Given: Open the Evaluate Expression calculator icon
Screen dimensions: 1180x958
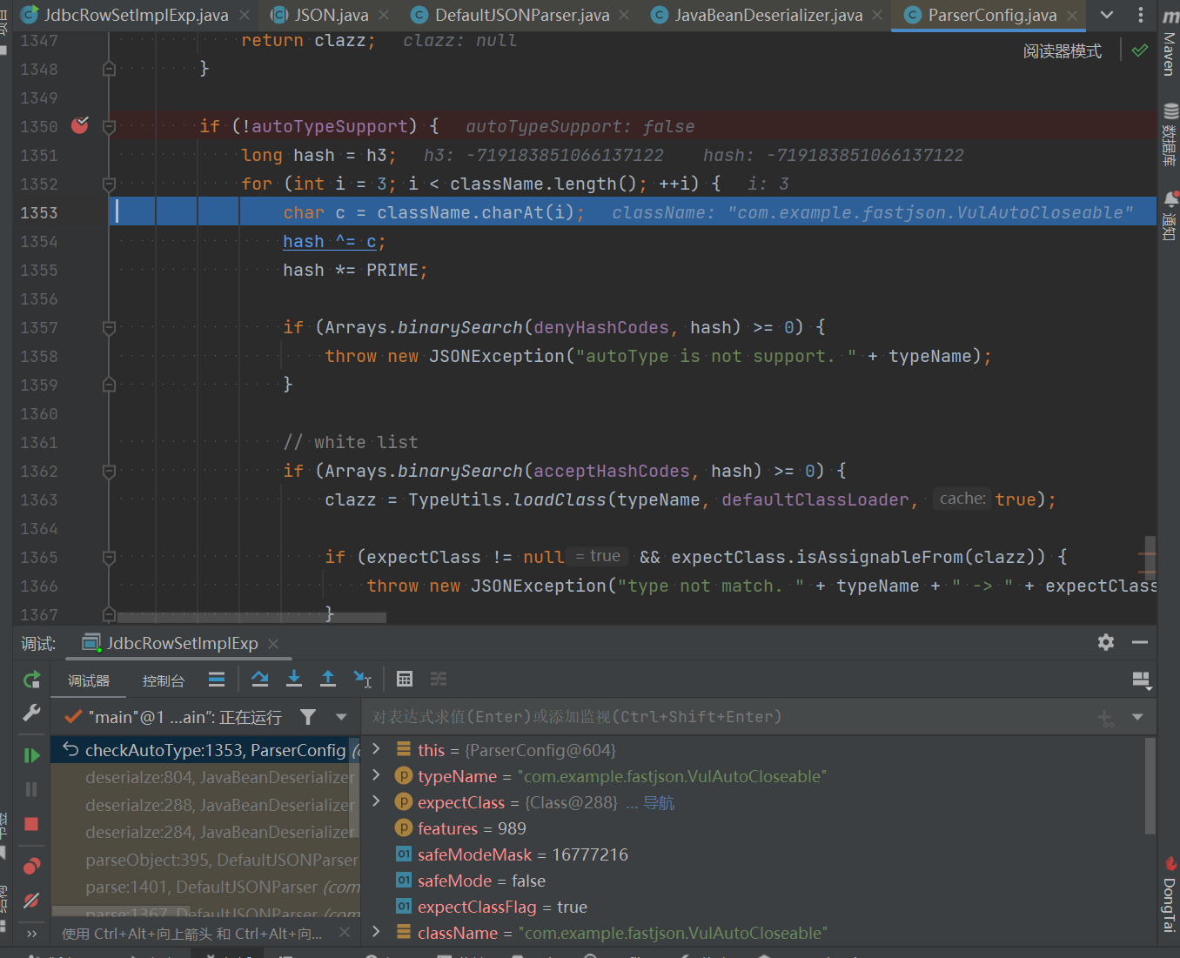Looking at the screenshot, I should 405,679.
